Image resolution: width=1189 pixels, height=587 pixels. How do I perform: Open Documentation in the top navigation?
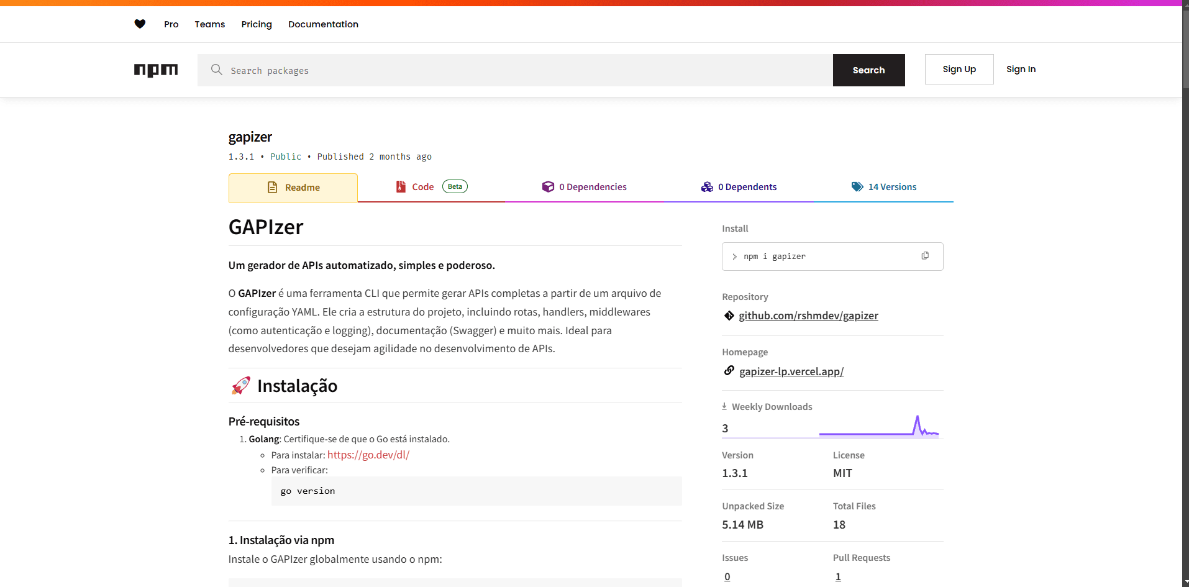point(323,24)
